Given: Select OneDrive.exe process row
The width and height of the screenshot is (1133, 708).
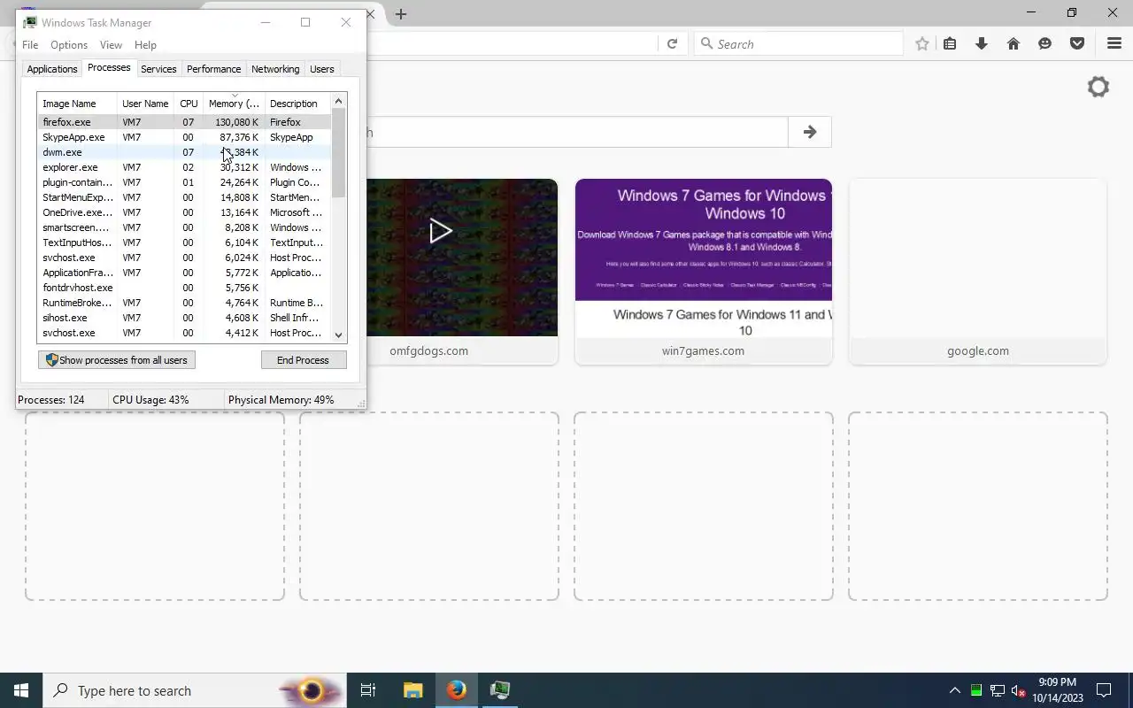Looking at the screenshot, I should [184, 212].
